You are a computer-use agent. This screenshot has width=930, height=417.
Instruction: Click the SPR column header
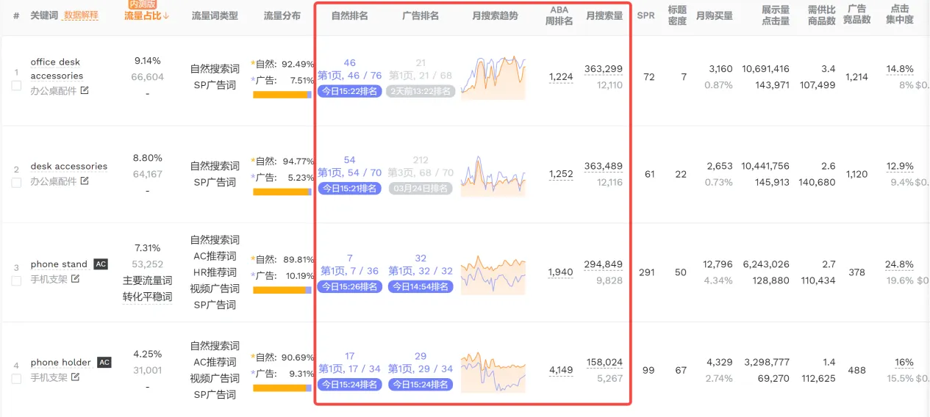coord(645,15)
